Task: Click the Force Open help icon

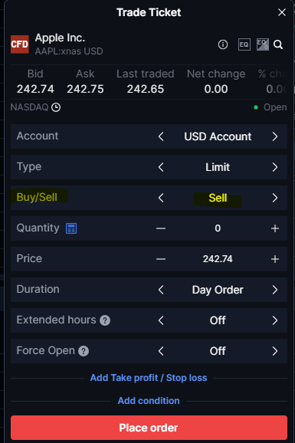Action: (84, 351)
